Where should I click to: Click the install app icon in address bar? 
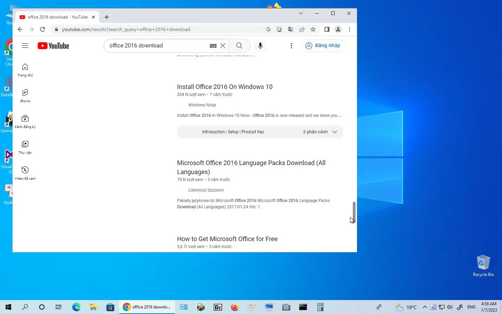[279, 29]
